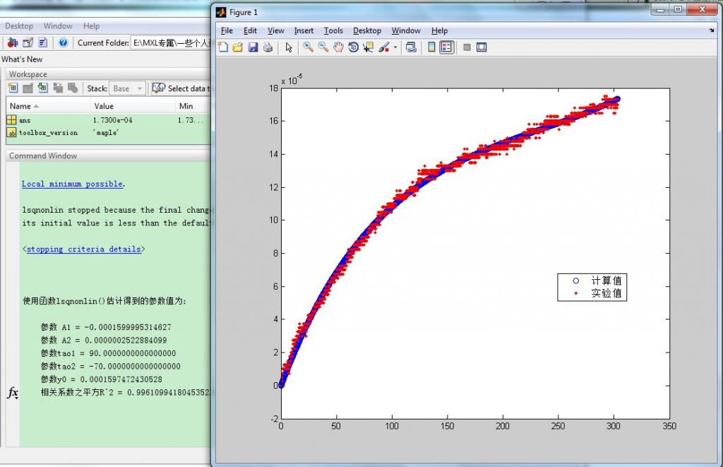The width and height of the screenshot is (723, 467).
Task: Click the Figure 1 MATLAB title icon
Action: pyautogui.click(x=221, y=13)
